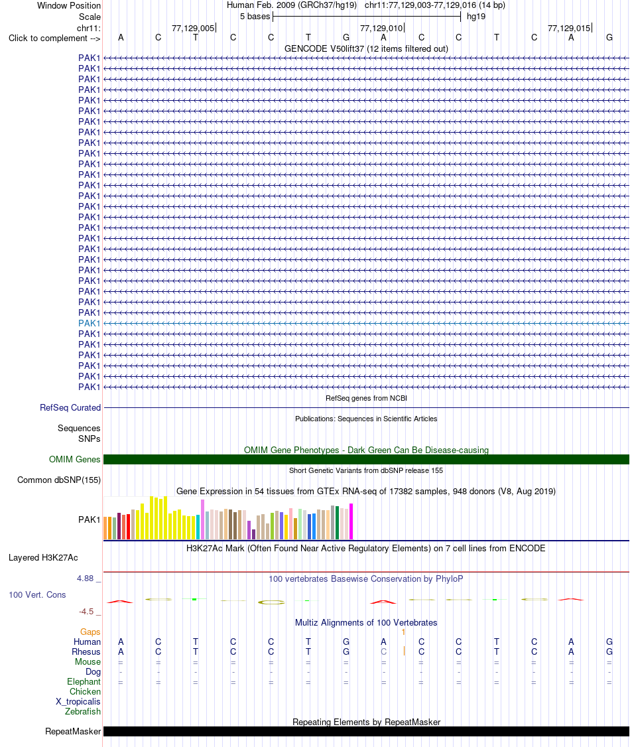This screenshot has width=630, height=747.
Task: Click the magenta last bar in GTEx chart
Action: pyautogui.click(x=351, y=521)
